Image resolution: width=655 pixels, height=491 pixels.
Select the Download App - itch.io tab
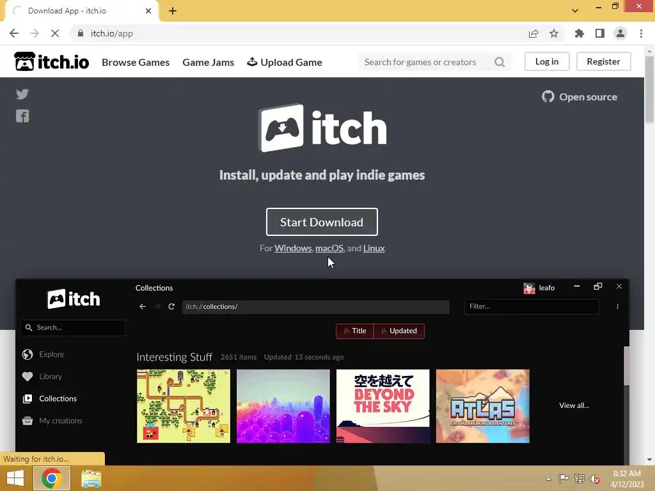81,11
